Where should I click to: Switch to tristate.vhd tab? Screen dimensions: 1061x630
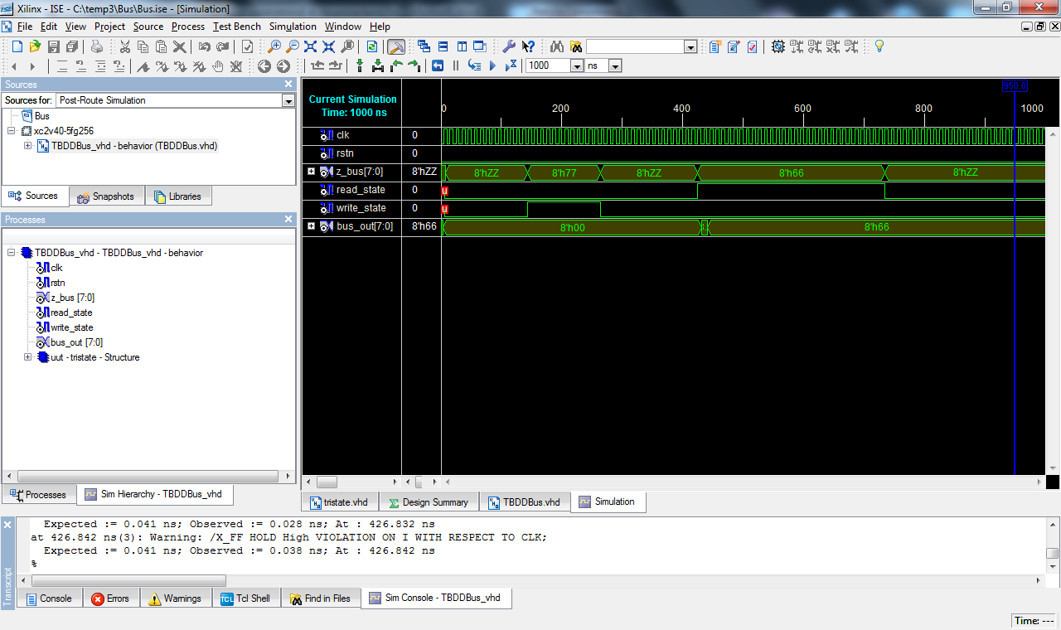pyautogui.click(x=339, y=502)
